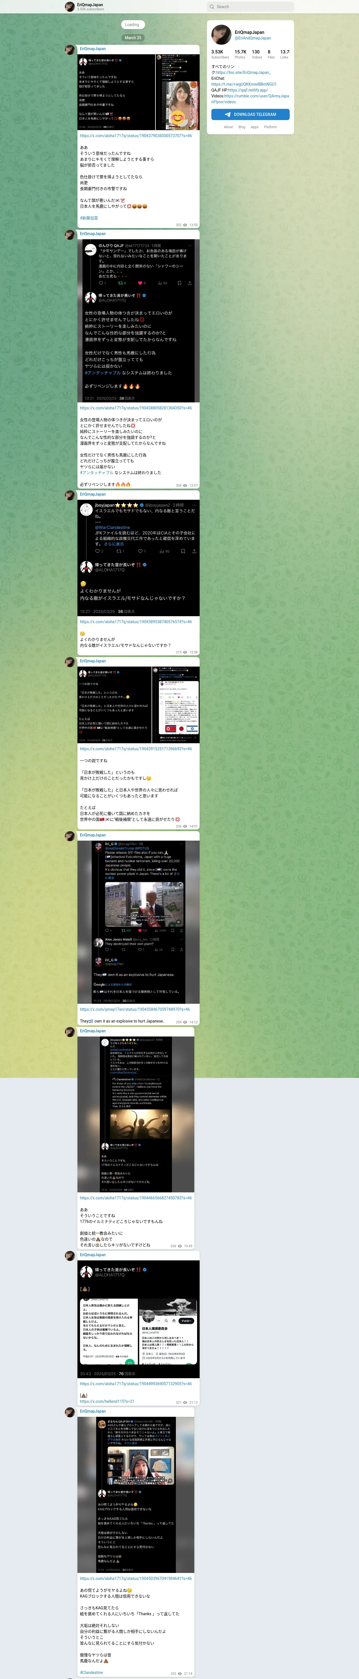Select the 13.7 Links counter

(285, 54)
